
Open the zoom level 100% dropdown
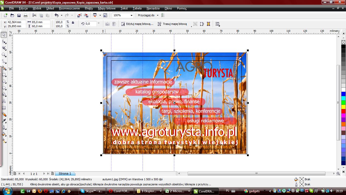pos(131,15)
